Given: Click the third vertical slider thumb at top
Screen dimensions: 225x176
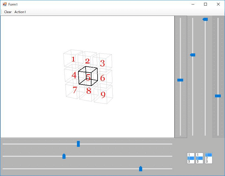Looking at the screenshot, I should [x=205, y=19].
